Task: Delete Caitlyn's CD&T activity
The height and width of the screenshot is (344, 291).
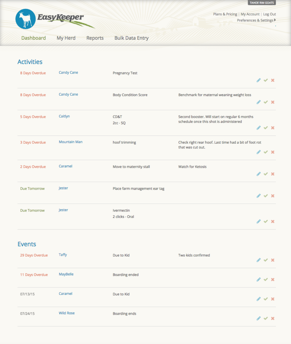Action: [272, 128]
